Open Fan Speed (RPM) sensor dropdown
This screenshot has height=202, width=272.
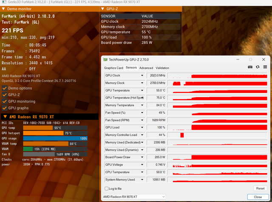pyautogui.click(x=142, y=120)
